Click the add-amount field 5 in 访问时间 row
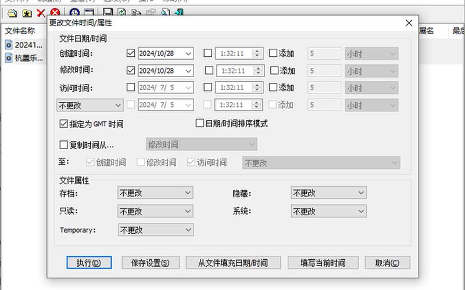 [324, 88]
